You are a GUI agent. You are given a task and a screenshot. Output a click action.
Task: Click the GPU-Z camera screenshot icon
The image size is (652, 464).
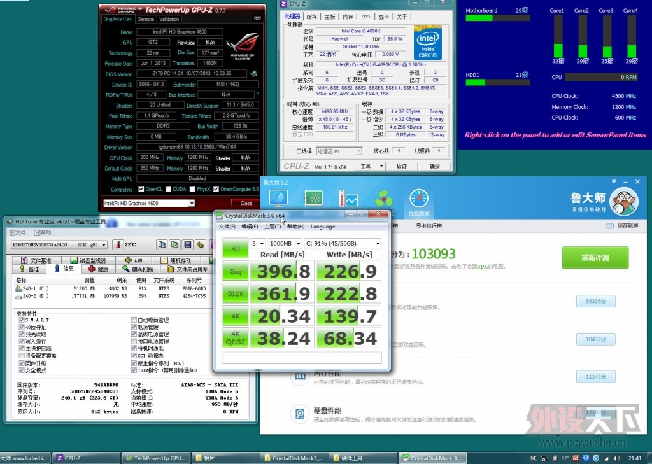[x=257, y=18]
